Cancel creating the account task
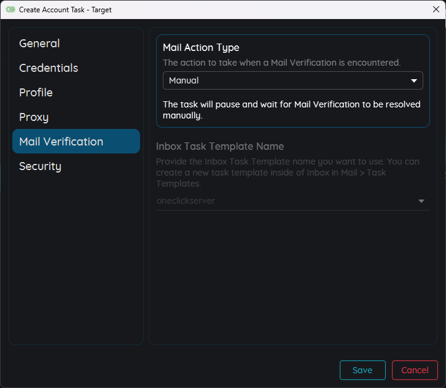 click(x=415, y=370)
